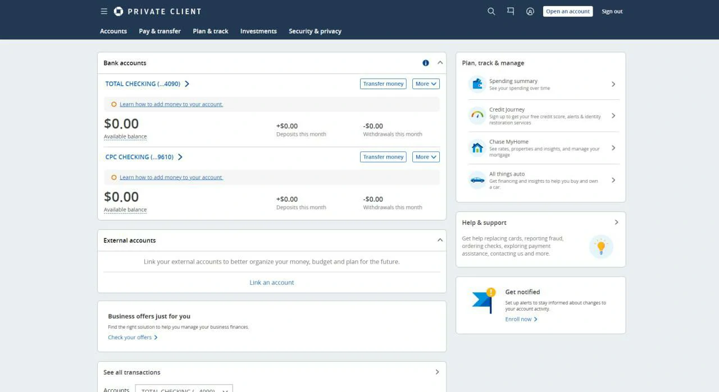The height and width of the screenshot is (392, 719).
Task: Open the transactions account selector dropdown
Action: (184, 389)
